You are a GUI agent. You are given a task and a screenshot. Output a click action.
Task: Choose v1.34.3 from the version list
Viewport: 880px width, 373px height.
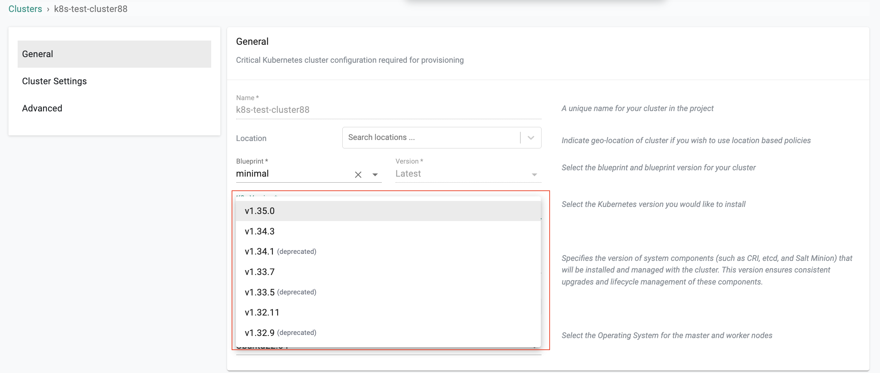pos(260,231)
